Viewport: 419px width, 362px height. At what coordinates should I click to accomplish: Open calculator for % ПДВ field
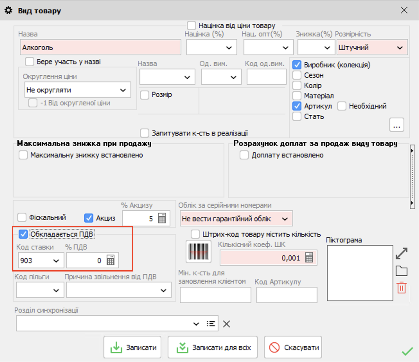[110, 260]
